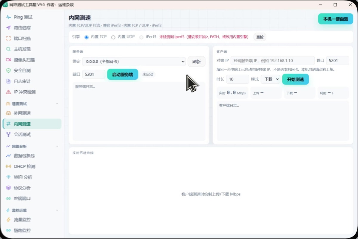358x239 pixels.
Task: Click the 刷新 refresh button
Action: tap(197, 61)
